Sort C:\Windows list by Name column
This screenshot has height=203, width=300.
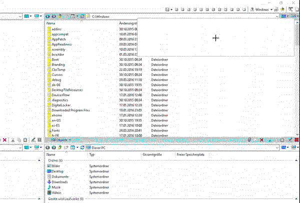pos(51,23)
